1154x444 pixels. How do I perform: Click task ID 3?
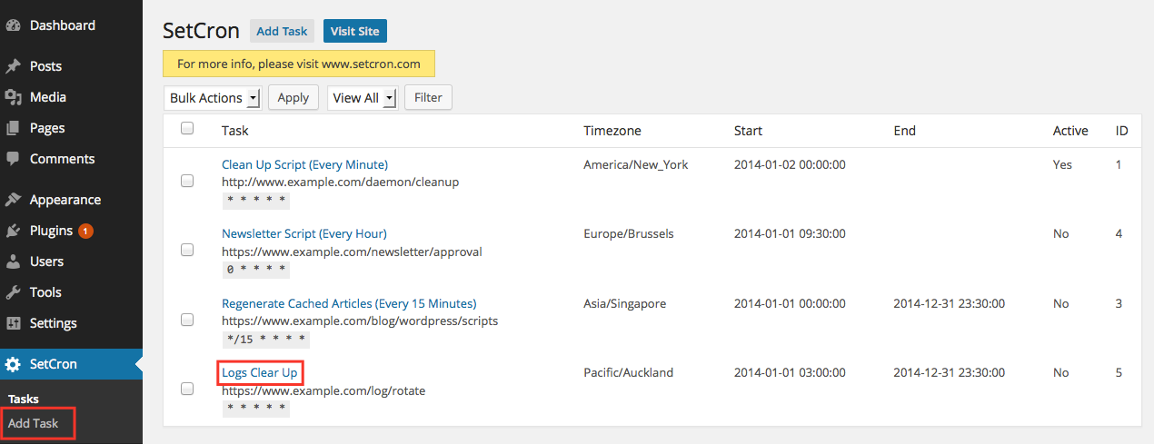coord(1119,303)
